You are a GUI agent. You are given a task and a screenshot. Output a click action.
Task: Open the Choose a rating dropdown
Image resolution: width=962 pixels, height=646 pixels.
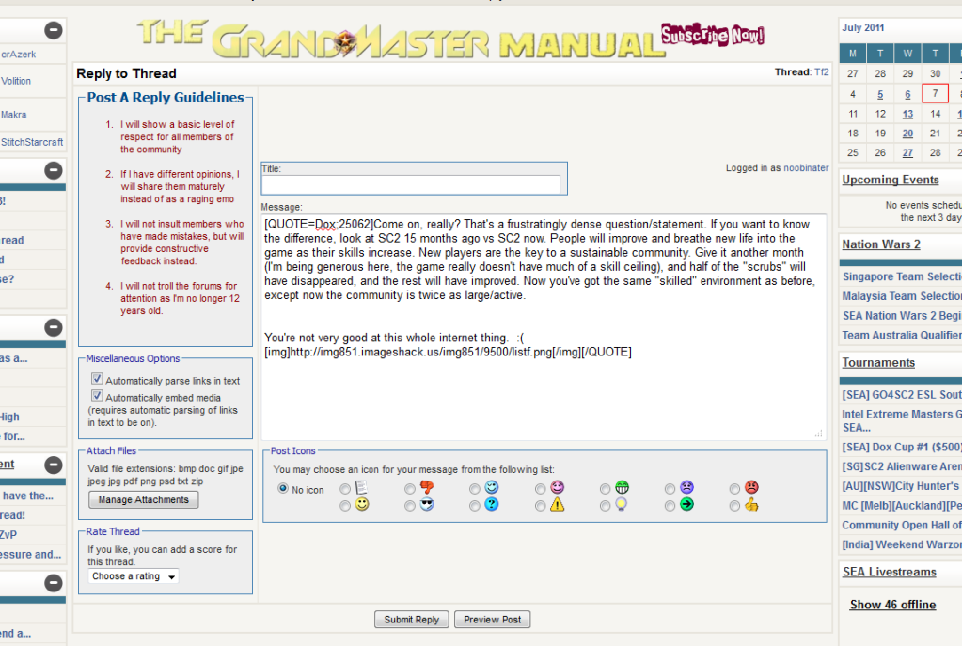point(134,576)
